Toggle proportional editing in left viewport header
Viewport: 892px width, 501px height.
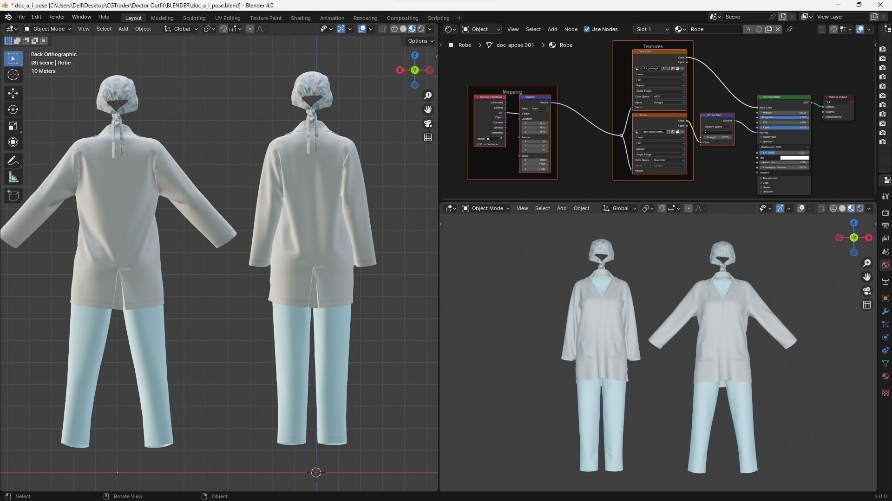coord(250,29)
